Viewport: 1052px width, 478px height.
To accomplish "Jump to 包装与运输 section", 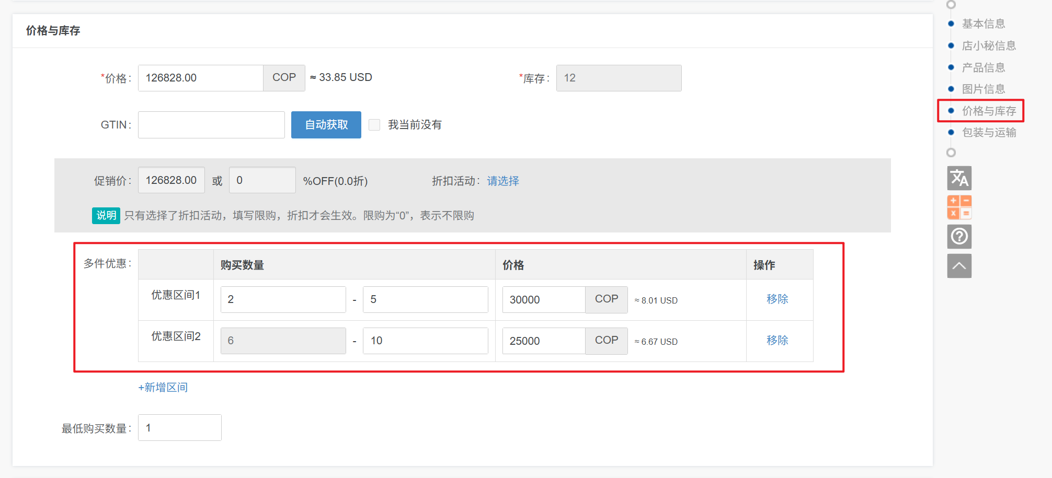I will (988, 133).
